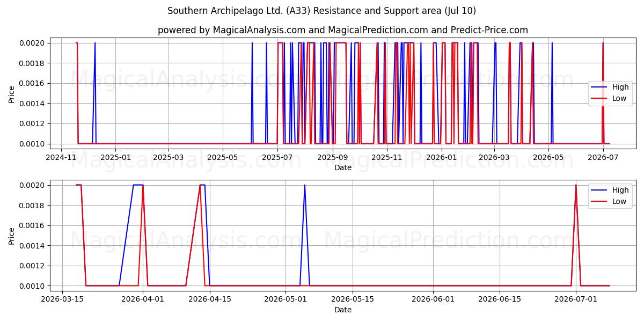
Task: Click the top chart's 0.0018 price tick
Action: (x=32, y=63)
